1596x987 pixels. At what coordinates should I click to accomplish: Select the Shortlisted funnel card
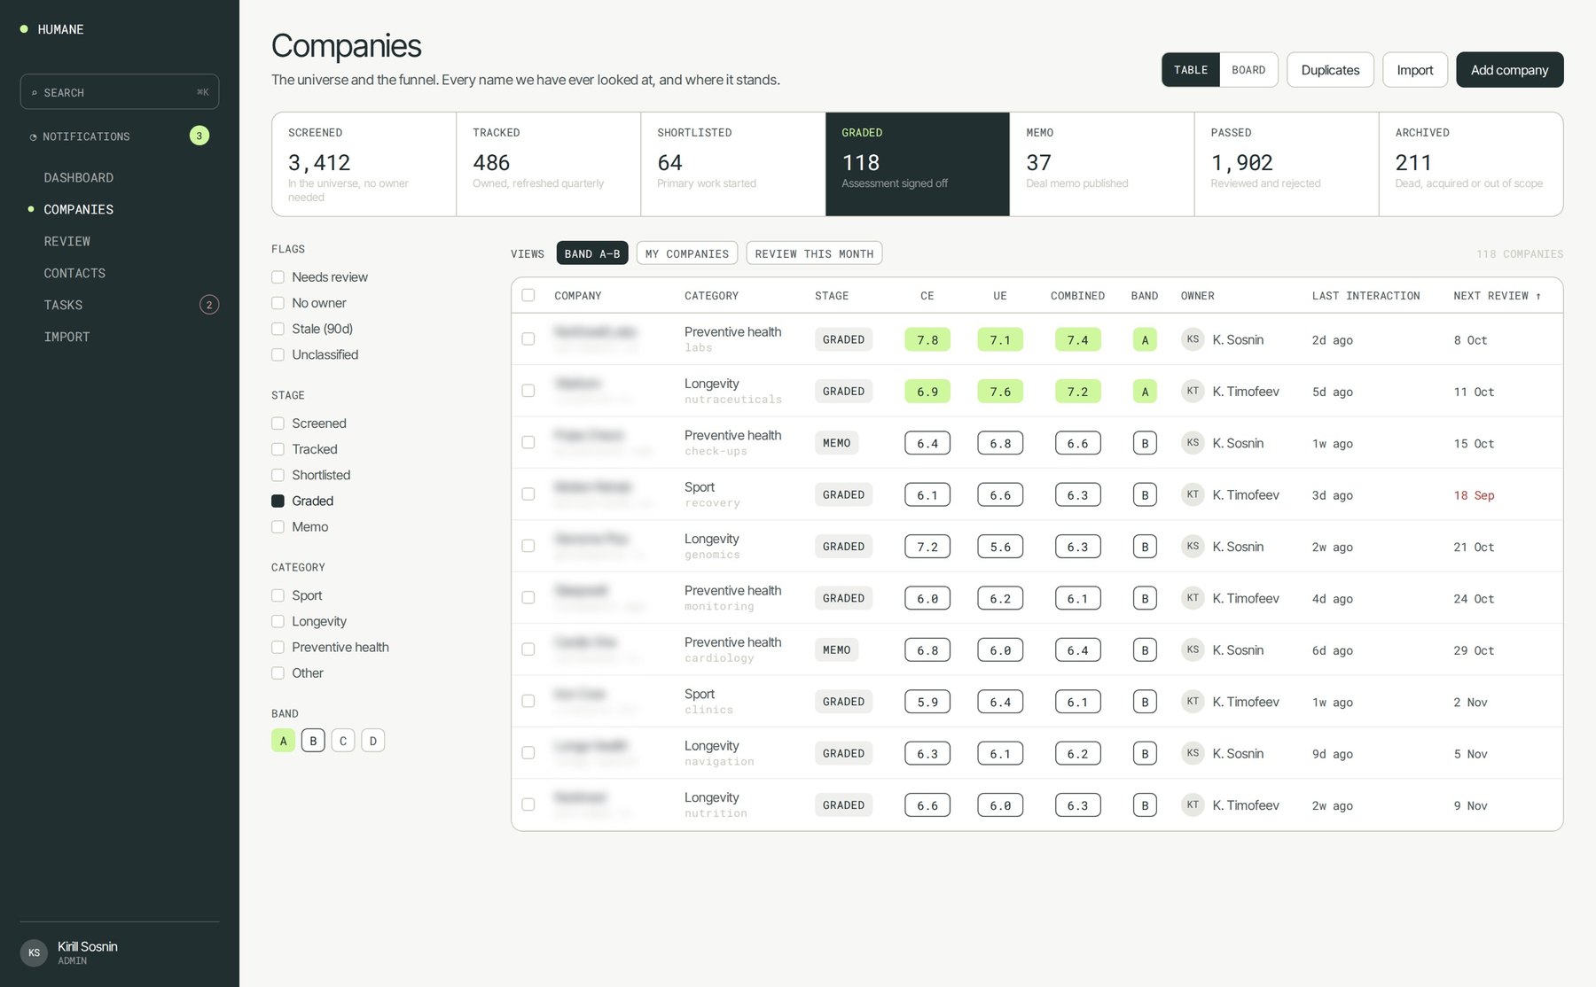pyautogui.click(x=733, y=164)
